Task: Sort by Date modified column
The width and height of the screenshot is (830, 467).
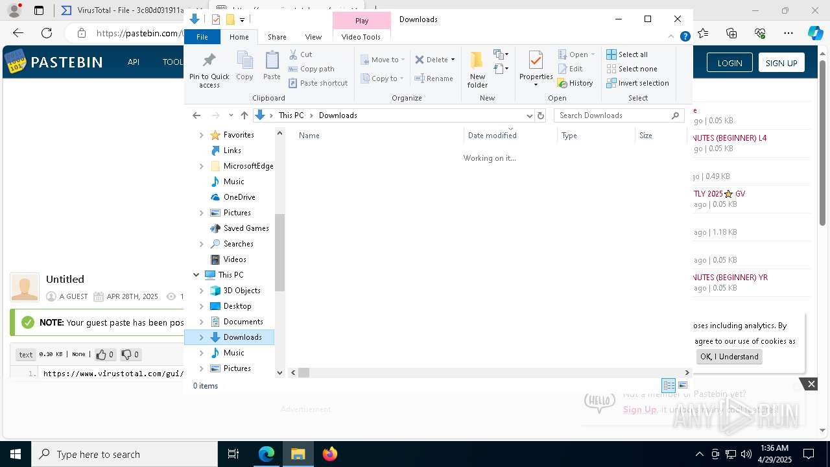Action: pyautogui.click(x=510, y=136)
